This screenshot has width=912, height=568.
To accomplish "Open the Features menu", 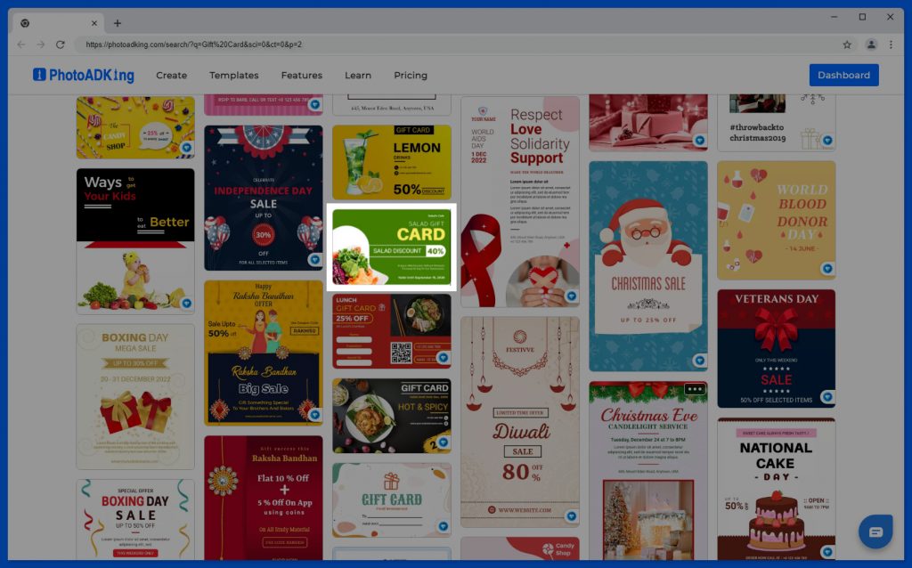I will click(x=301, y=75).
